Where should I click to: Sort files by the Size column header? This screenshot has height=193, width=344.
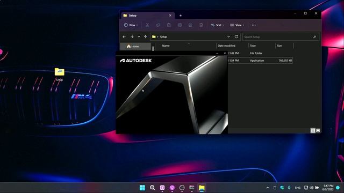coord(279,46)
